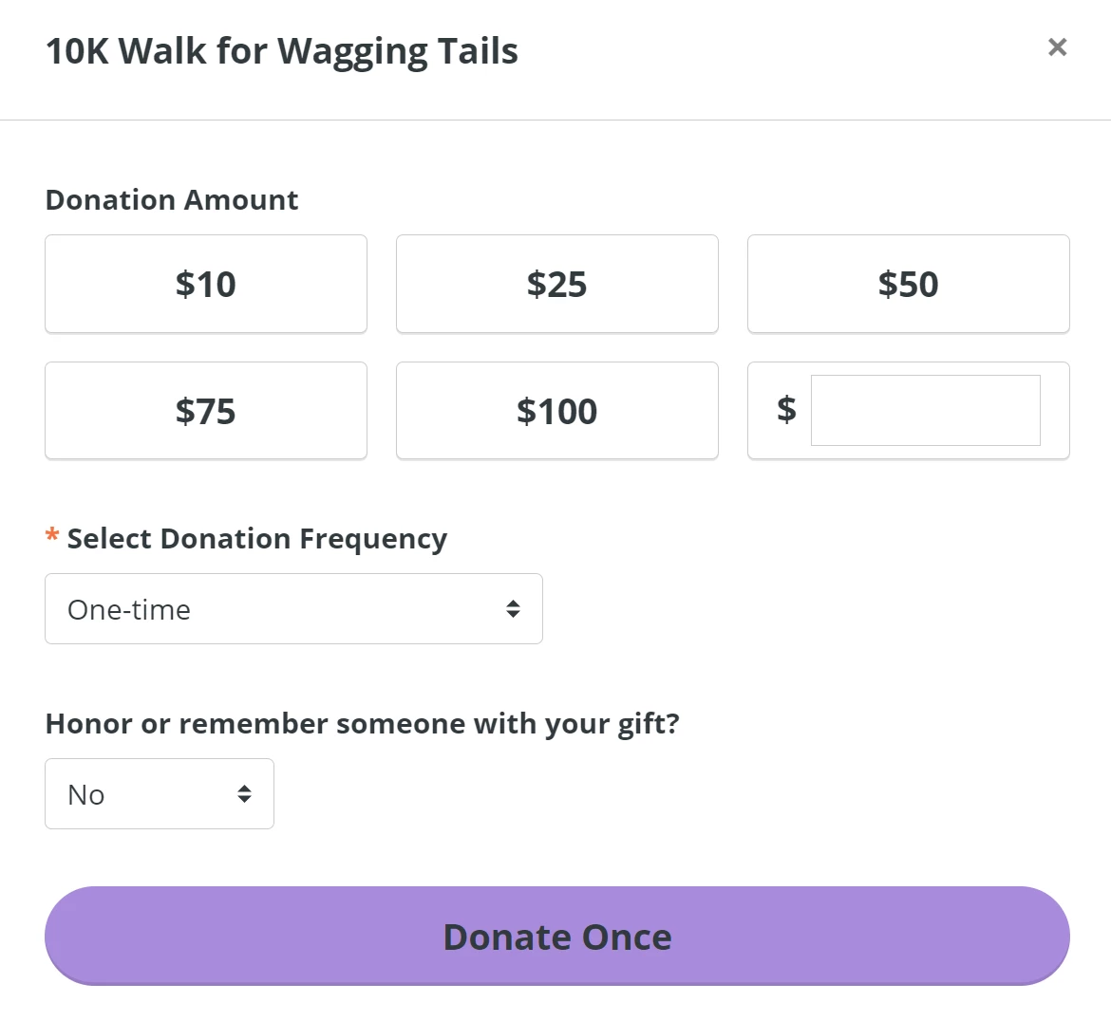Click the Select Donation Frequency label
Image resolution: width=1111 pixels, height=1021 pixels.
click(x=256, y=538)
